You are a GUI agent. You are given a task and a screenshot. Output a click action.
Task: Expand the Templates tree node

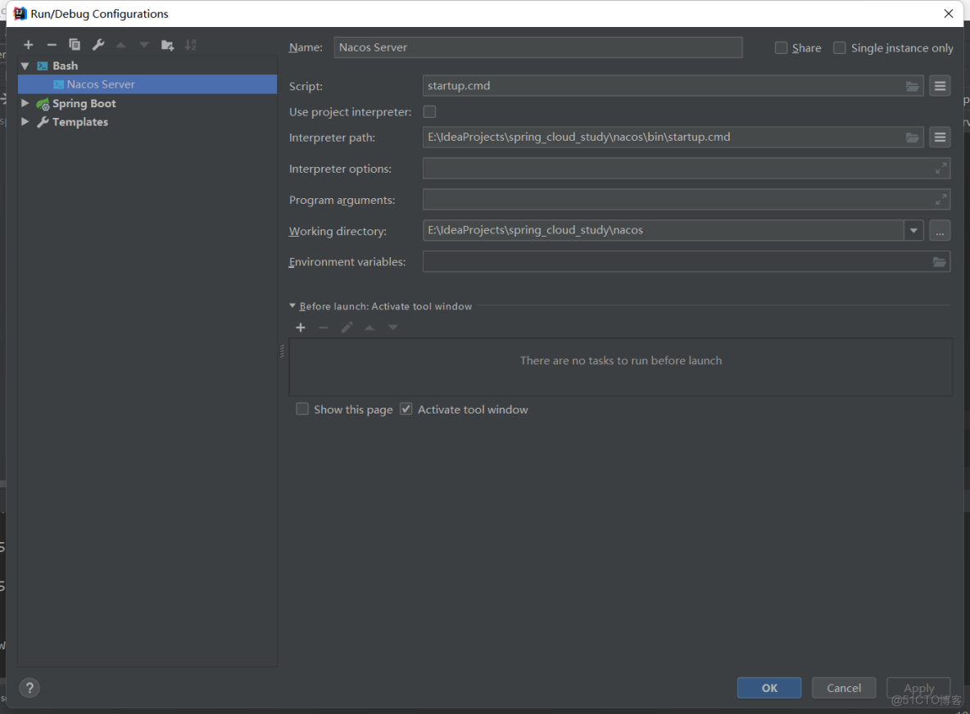(25, 121)
